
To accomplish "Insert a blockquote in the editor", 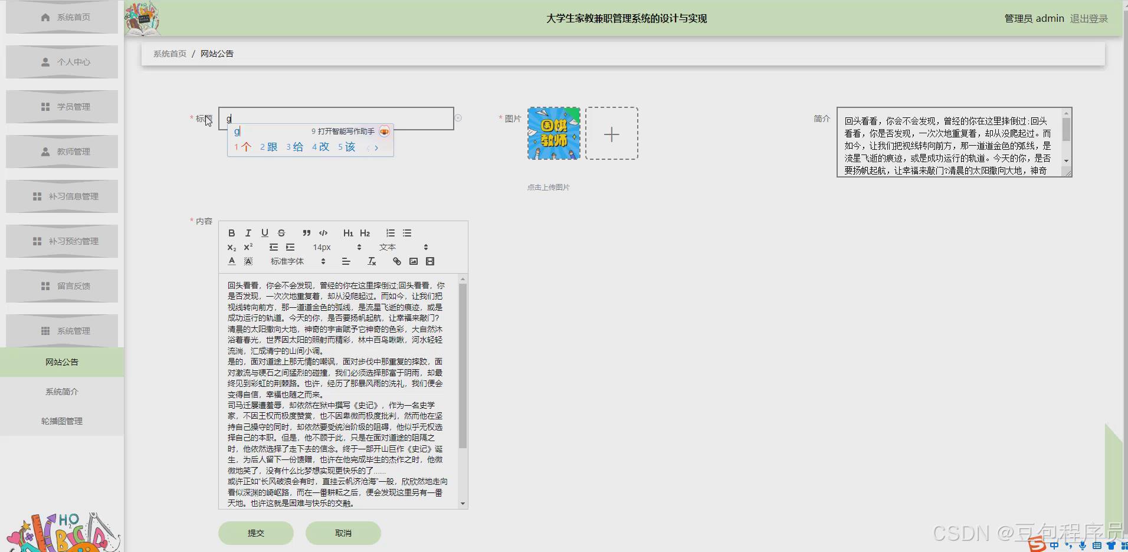I will (x=306, y=233).
